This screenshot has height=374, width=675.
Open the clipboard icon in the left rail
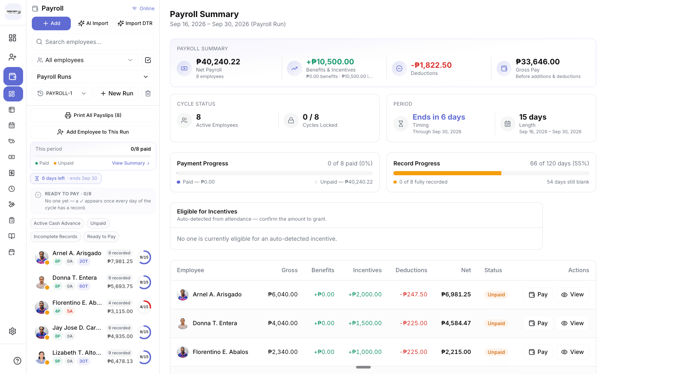12,220
